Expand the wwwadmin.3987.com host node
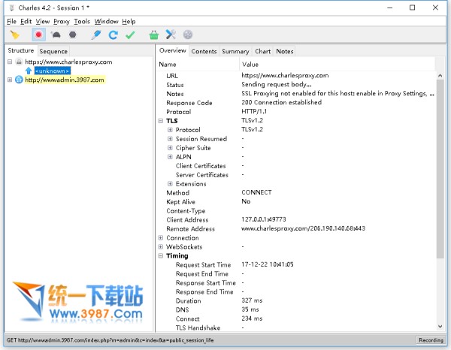 coord(10,80)
